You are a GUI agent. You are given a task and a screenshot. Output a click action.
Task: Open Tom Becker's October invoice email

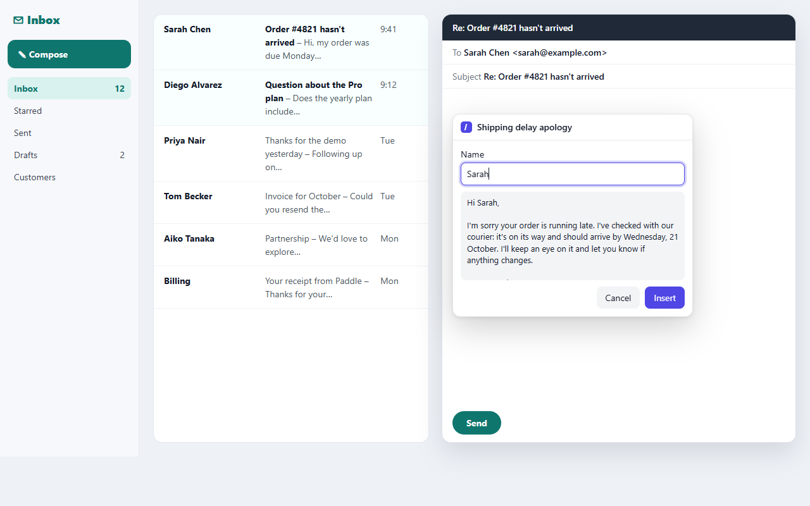291,202
